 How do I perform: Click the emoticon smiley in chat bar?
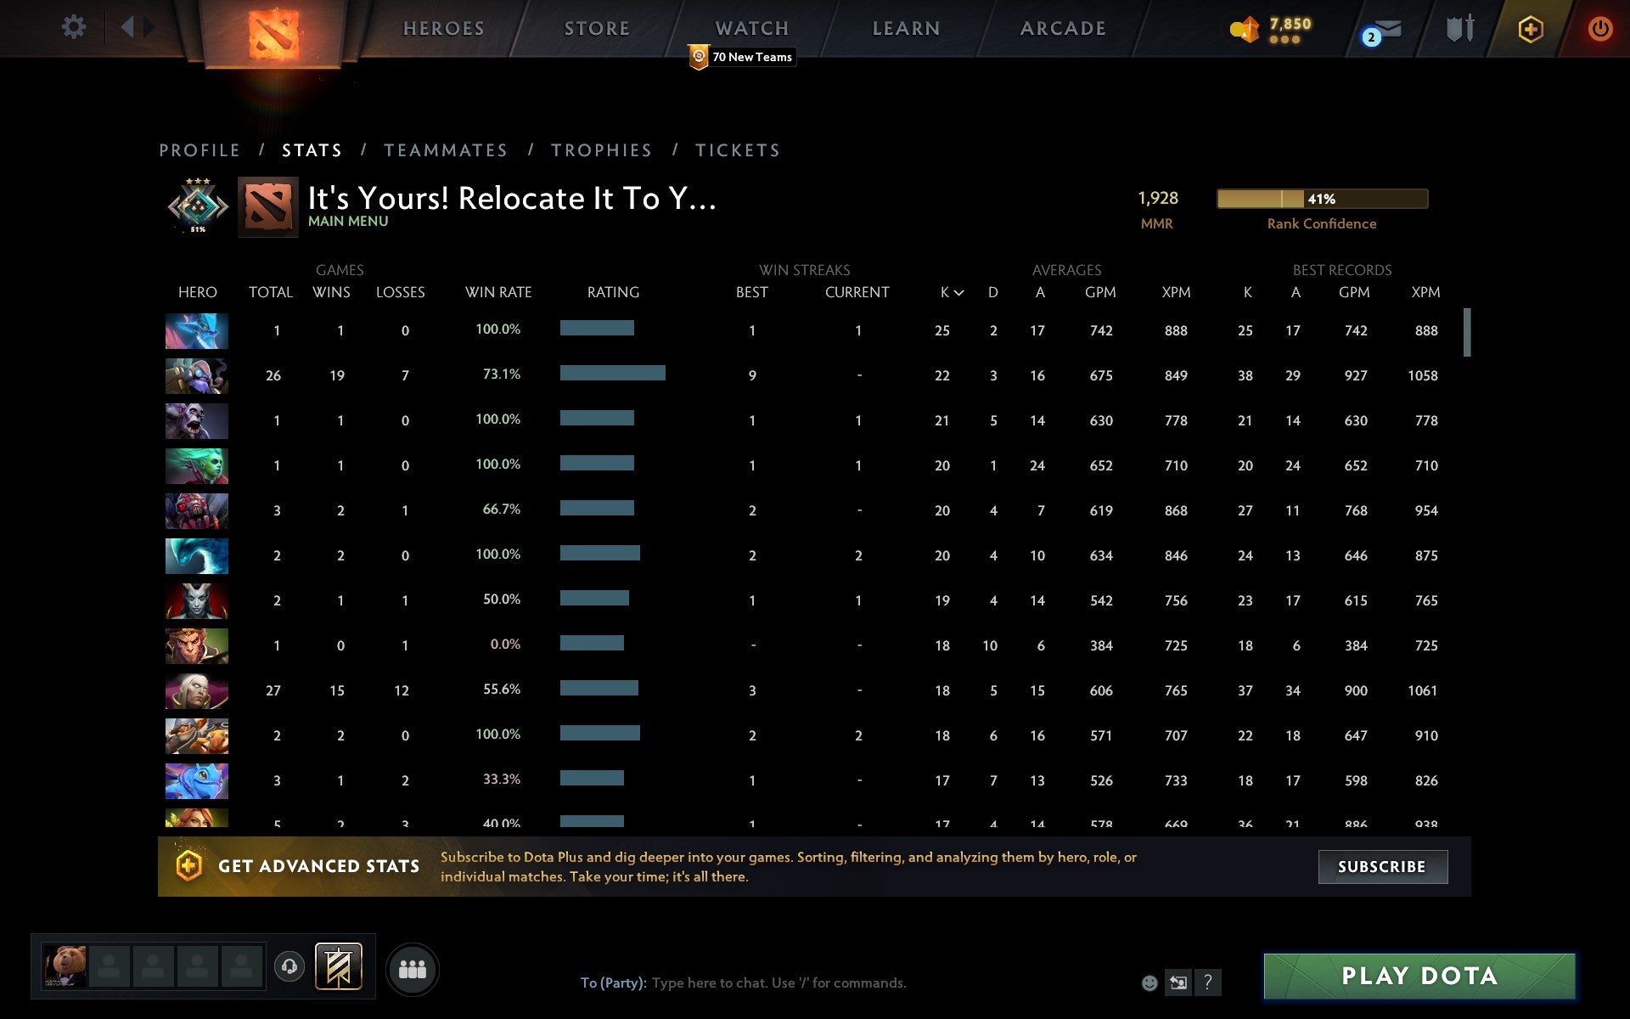[1149, 982]
